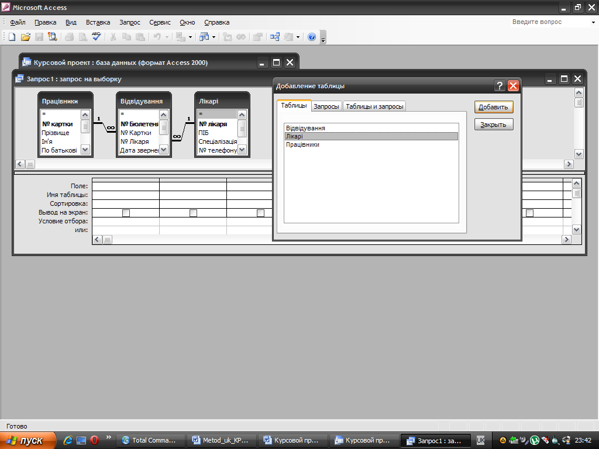
Task: Run the ABC spelling check
Action: coord(97,37)
